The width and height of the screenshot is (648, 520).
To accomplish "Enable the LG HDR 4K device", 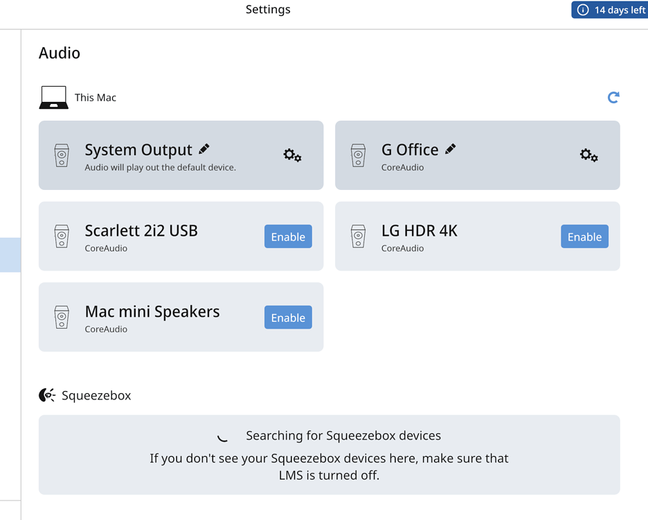I will click(x=584, y=236).
